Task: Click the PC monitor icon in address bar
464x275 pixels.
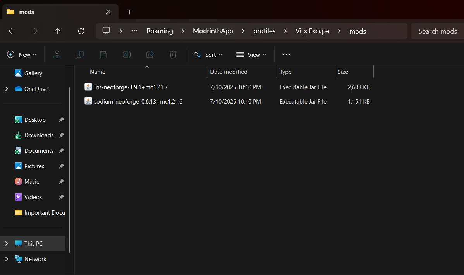Action: 106,31
